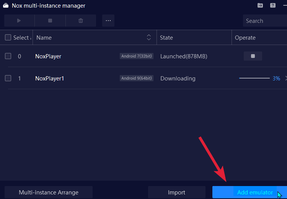Screen dimensions: 287x199
Task: Click the Import button
Action: 177,192
